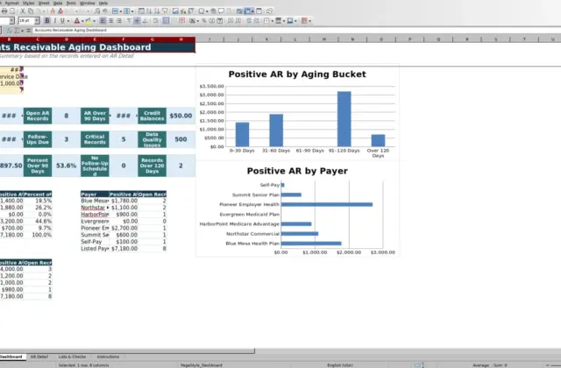Click the Insert Chart icon
This screenshot has width=561, height=368.
coord(183,11)
